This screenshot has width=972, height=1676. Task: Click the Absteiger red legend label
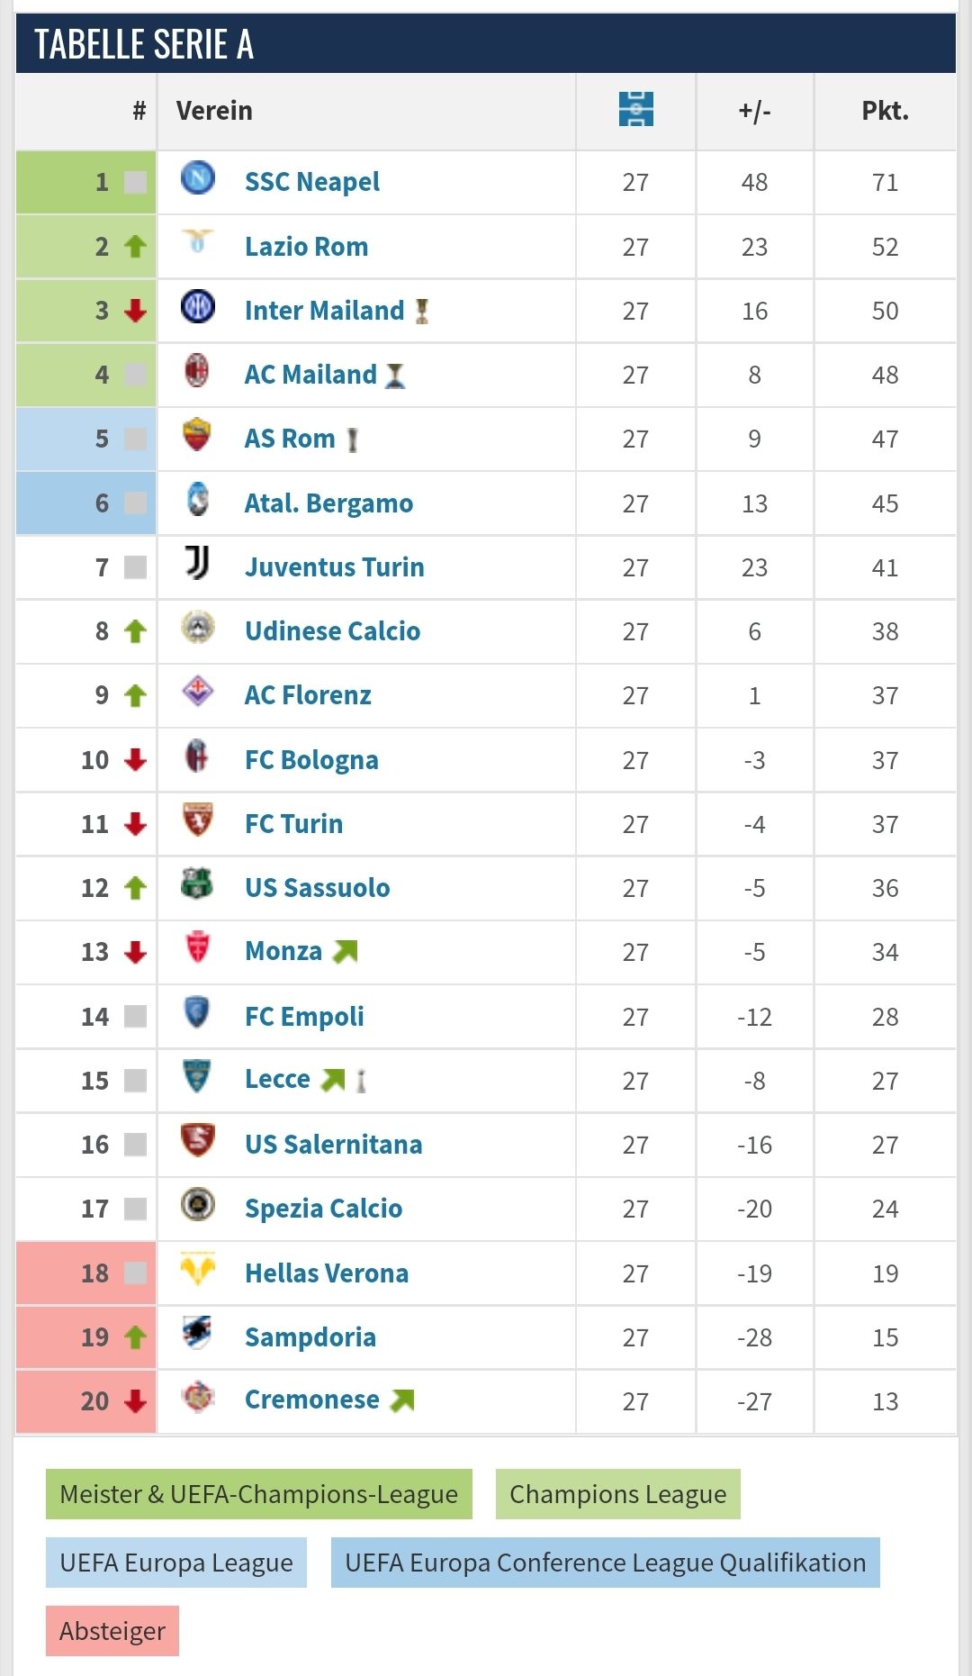point(112,1631)
